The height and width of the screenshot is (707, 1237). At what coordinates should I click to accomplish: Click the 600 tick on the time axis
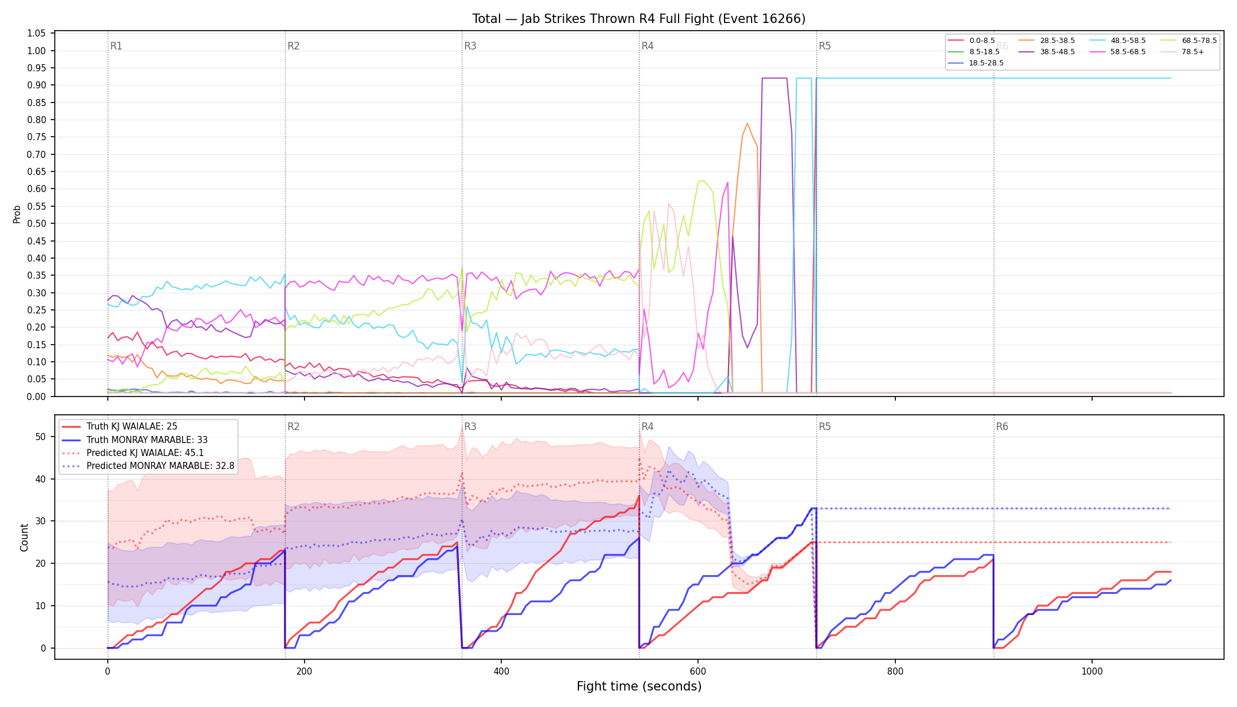pyautogui.click(x=698, y=671)
